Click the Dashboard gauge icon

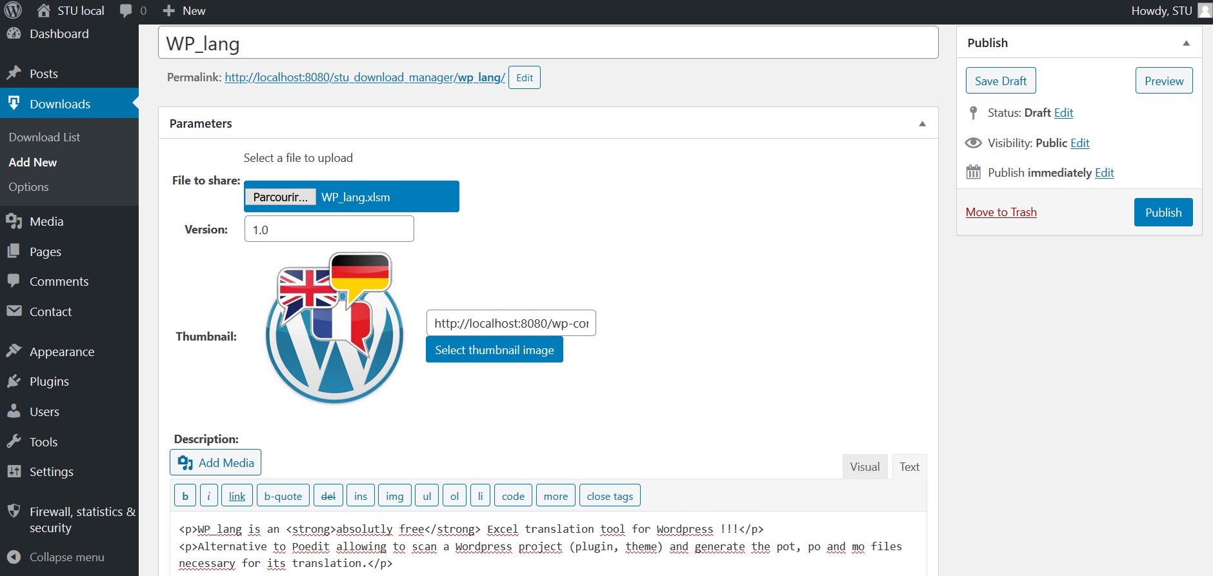(14, 34)
